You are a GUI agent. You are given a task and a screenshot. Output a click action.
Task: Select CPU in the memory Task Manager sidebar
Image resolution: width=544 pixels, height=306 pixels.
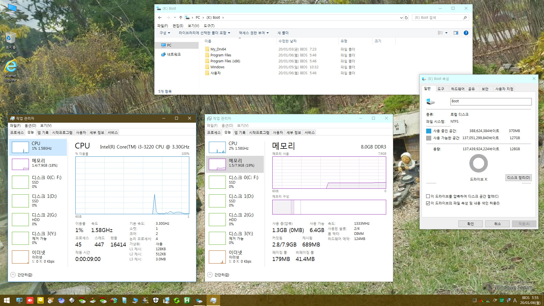coord(235,147)
